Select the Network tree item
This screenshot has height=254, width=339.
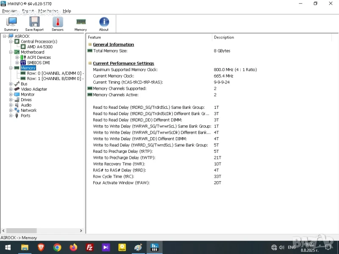[29, 110]
